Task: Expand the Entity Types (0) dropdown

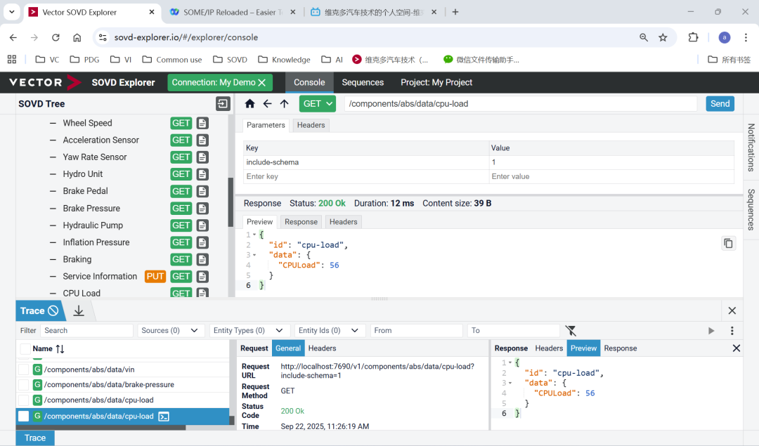Action: (x=249, y=331)
